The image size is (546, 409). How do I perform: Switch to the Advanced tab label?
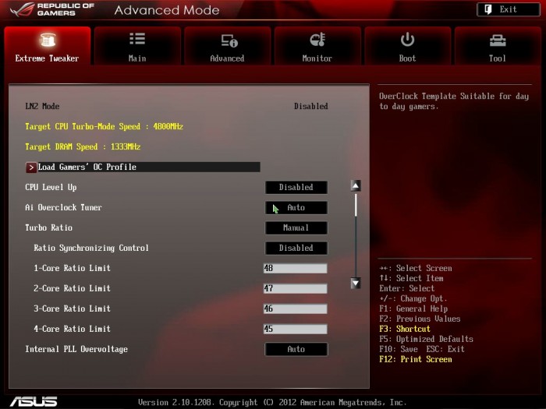click(x=227, y=58)
